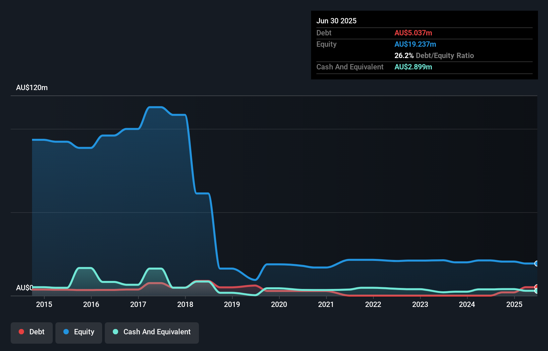Click the 2016 x-axis label
The image size is (548, 351).
91,304
